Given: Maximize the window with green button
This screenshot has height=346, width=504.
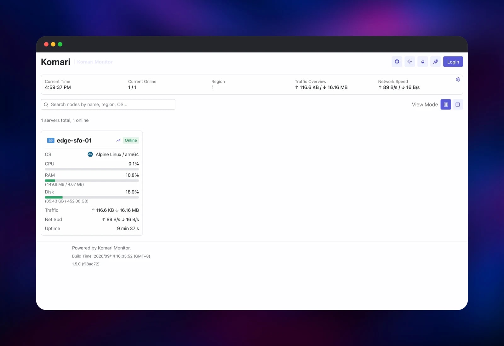Looking at the screenshot, I should (x=60, y=44).
